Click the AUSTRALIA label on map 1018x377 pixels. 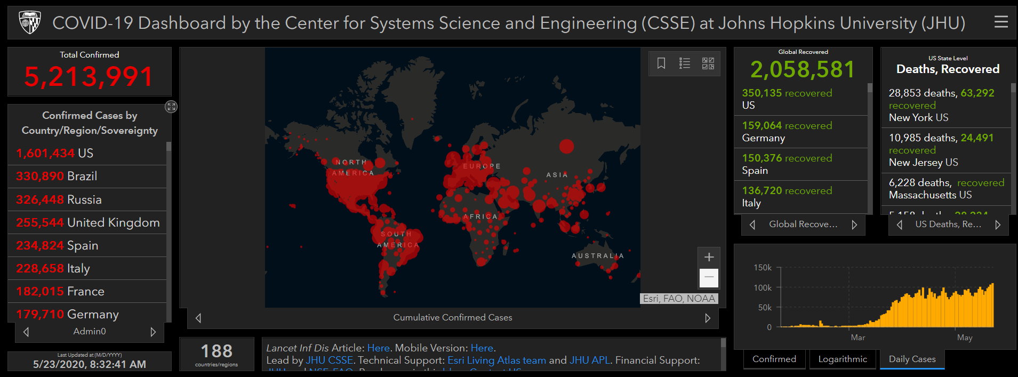[597, 256]
